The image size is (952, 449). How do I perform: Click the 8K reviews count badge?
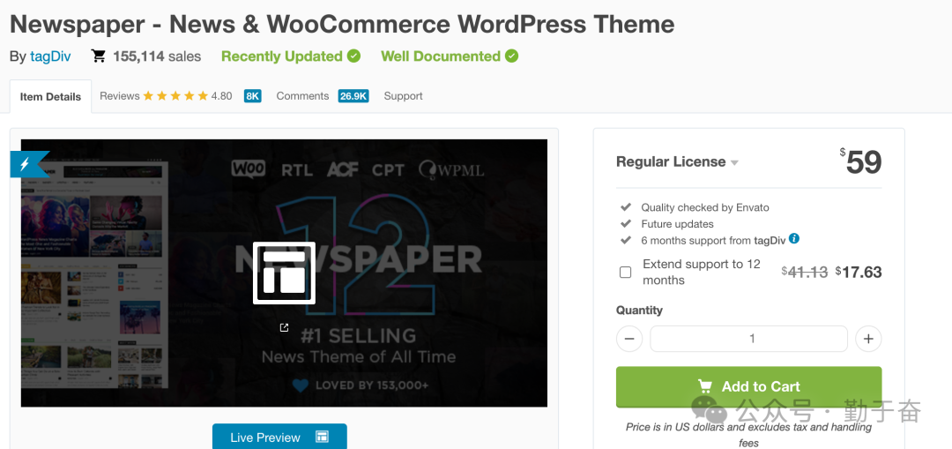click(x=253, y=96)
